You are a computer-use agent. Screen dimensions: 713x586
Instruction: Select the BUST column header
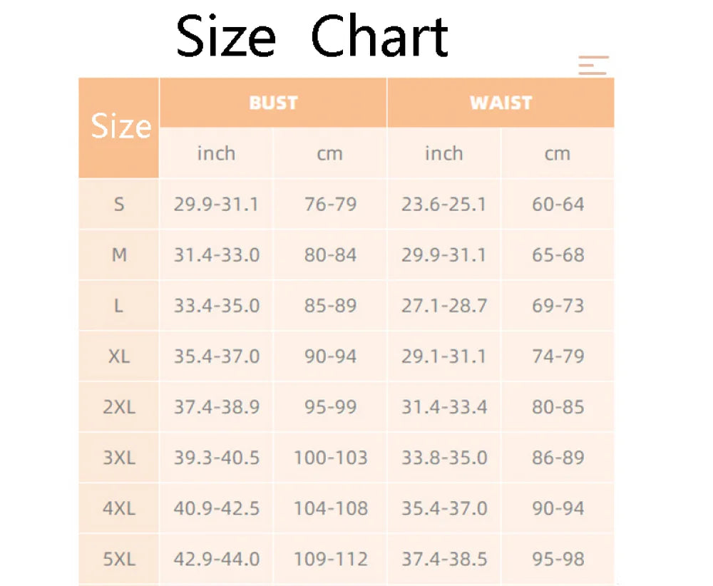273,103
